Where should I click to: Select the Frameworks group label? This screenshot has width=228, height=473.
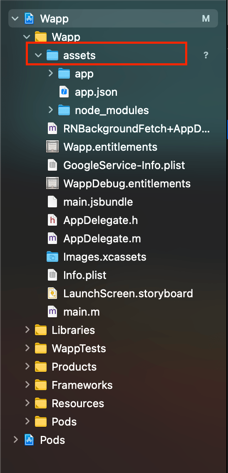click(82, 385)
